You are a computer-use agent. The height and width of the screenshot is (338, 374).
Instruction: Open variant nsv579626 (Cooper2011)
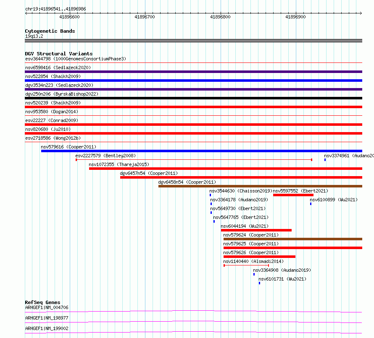pos(251,252)
